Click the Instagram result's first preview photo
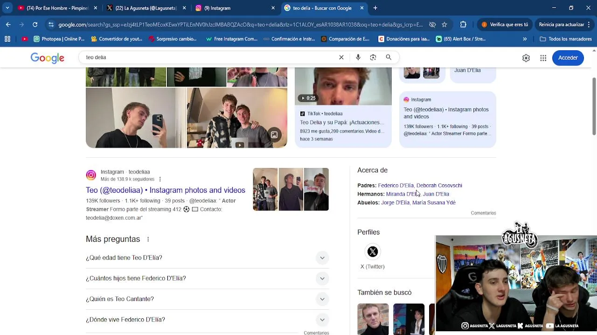Screen dimensions: 597x335 [265, 189]
